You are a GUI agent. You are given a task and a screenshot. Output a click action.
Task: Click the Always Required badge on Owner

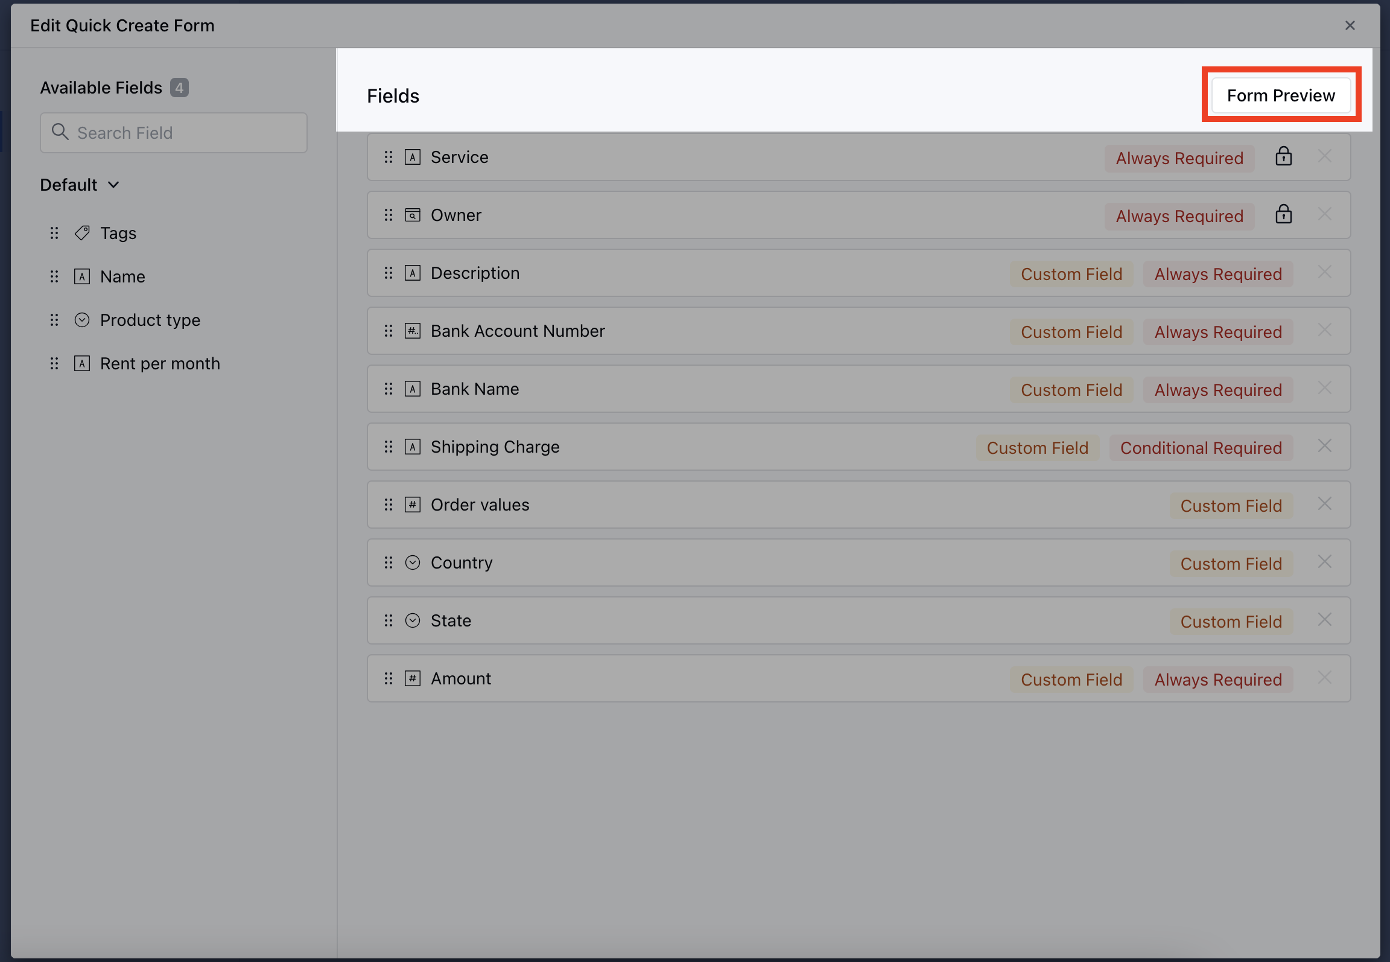(1179, 216)
